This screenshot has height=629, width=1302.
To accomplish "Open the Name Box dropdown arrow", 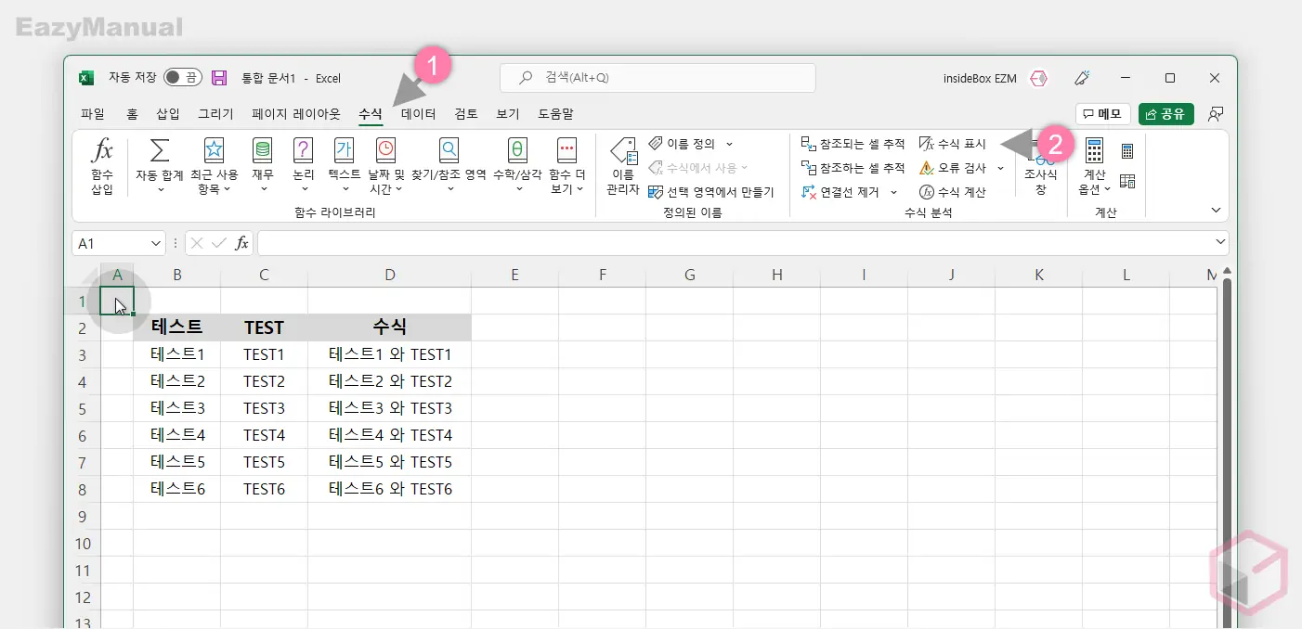I will point(155,243).
